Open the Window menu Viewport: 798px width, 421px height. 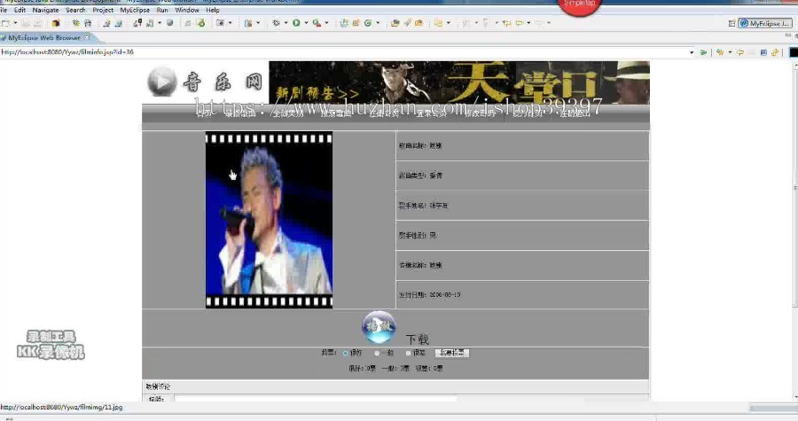(187, 10)
